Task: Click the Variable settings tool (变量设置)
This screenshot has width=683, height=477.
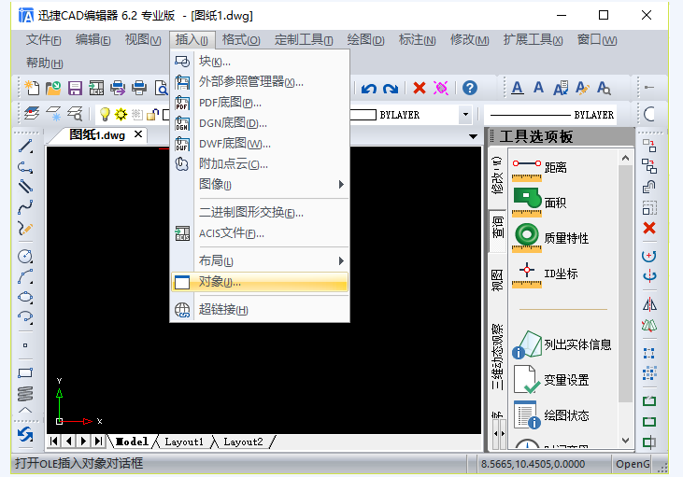Action: pyautogui.click(x=550, y=380)
